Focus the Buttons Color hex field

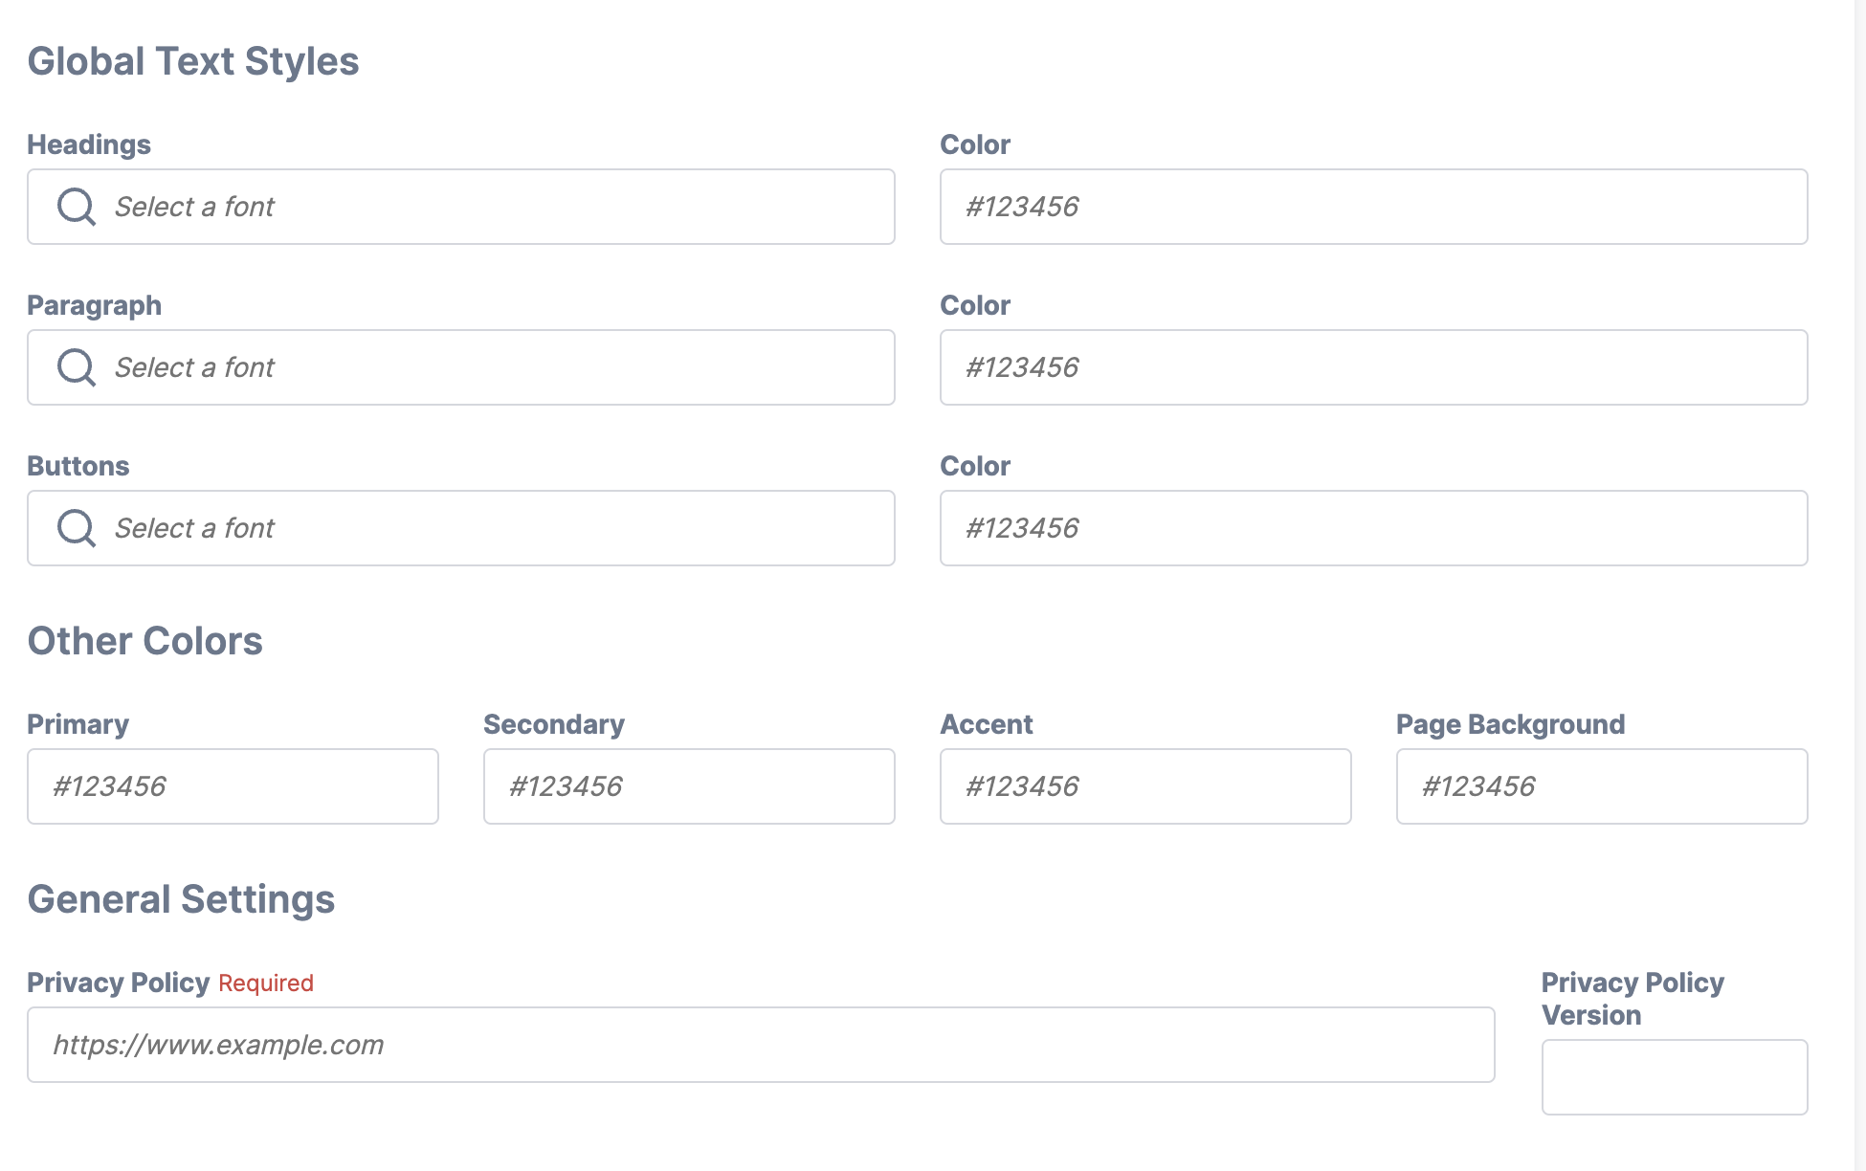(x=1373, y=528)
